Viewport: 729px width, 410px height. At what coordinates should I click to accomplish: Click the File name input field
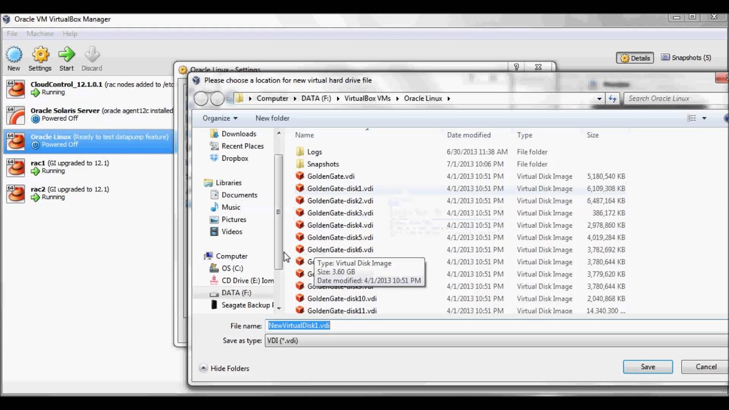pyautogui.click(x=497, y=326)
